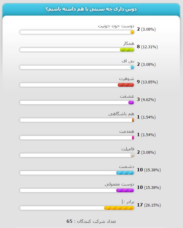Click the برادر :| option label
The height and width of the screenshot is (228, 183).
tap(128, 202)
